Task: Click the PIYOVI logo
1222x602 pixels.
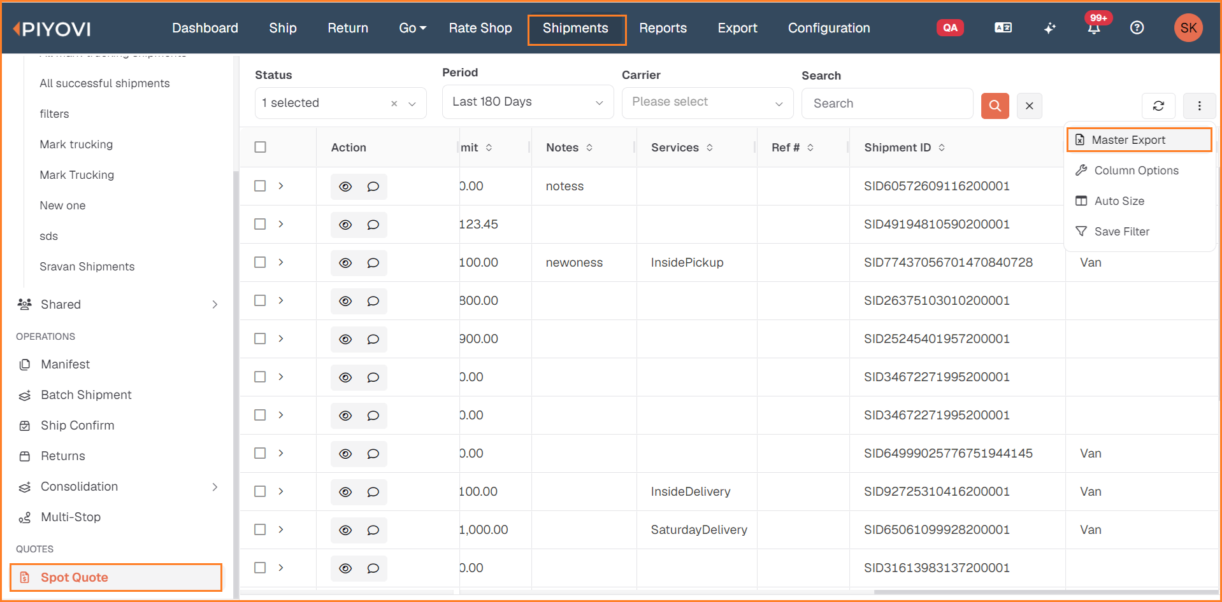Action: click(x=52, y=29)
